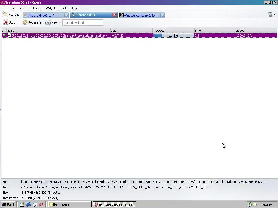The width and height of the screenshot is (278, 208).
Task: Click the Transfers tab icon
Action: pos(73,15)
